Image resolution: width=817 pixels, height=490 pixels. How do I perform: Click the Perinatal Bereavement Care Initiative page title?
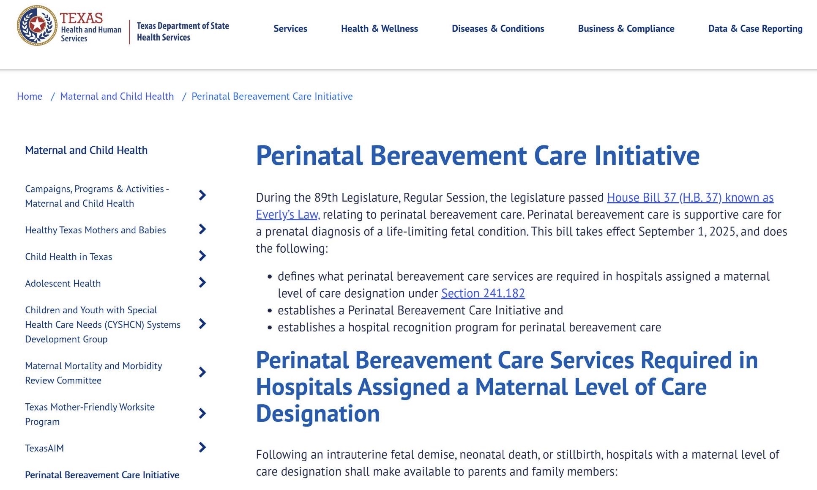coord(478,156)
